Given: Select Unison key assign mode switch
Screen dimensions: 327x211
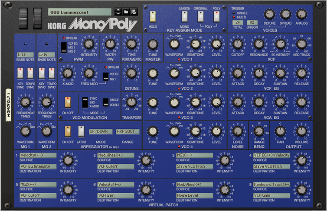Looking at the screenshot, I should click(184, 16).
